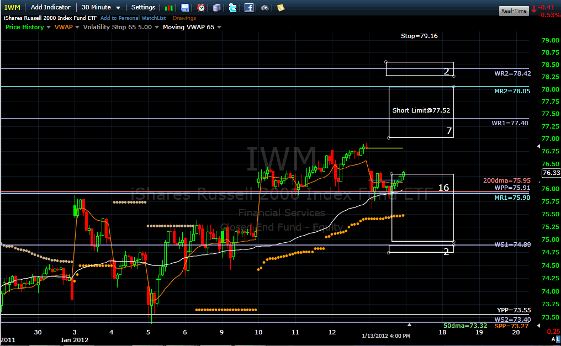Viewport: 561px width, 346px height.
Task: Click the yellow sticky note icon
Action: point(281,8)
